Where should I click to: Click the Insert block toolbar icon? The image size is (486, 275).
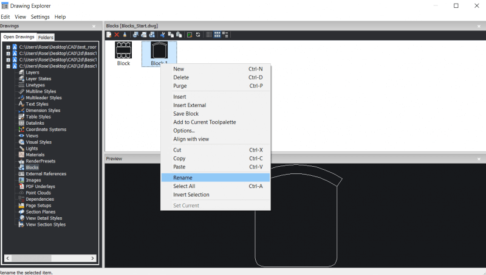click(x=135, y=35)
